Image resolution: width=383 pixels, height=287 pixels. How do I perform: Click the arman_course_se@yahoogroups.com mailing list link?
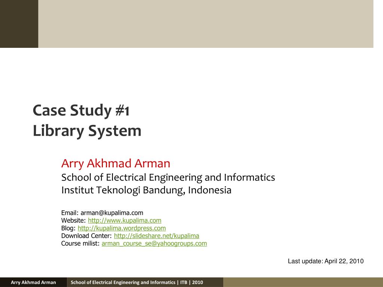154,244
